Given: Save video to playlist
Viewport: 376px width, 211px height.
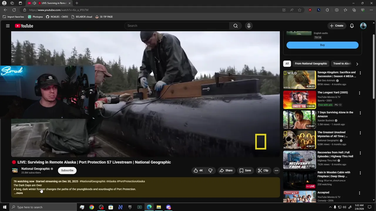Looking at the screenshot, I should [245, 170].
